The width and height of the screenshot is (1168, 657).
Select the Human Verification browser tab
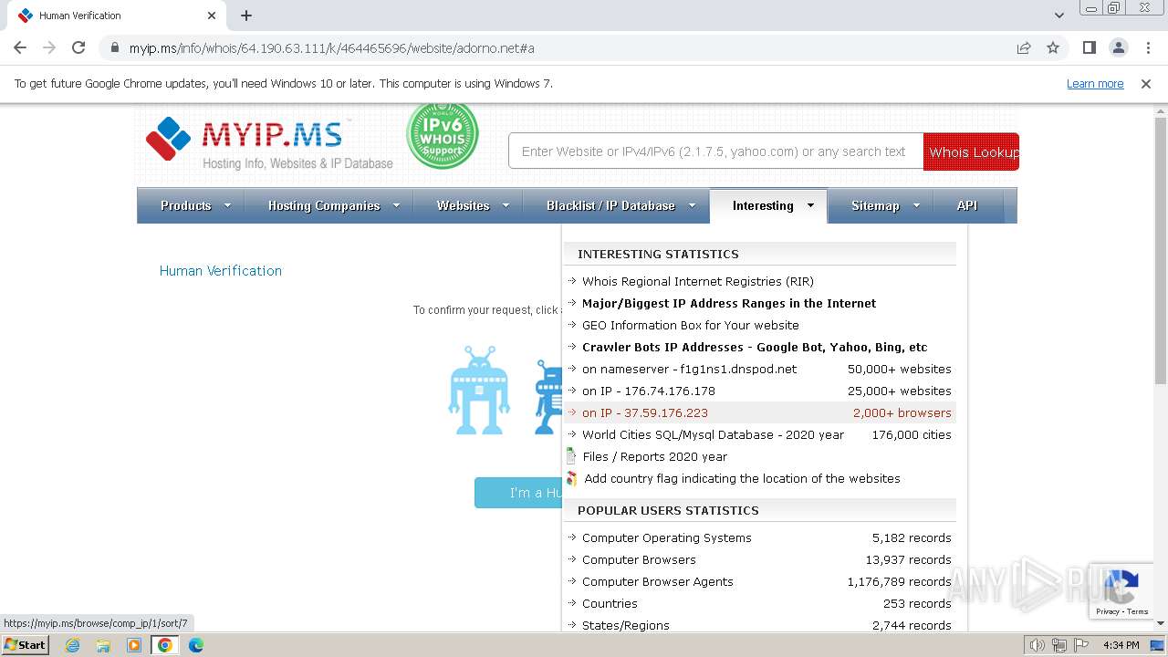115,16
